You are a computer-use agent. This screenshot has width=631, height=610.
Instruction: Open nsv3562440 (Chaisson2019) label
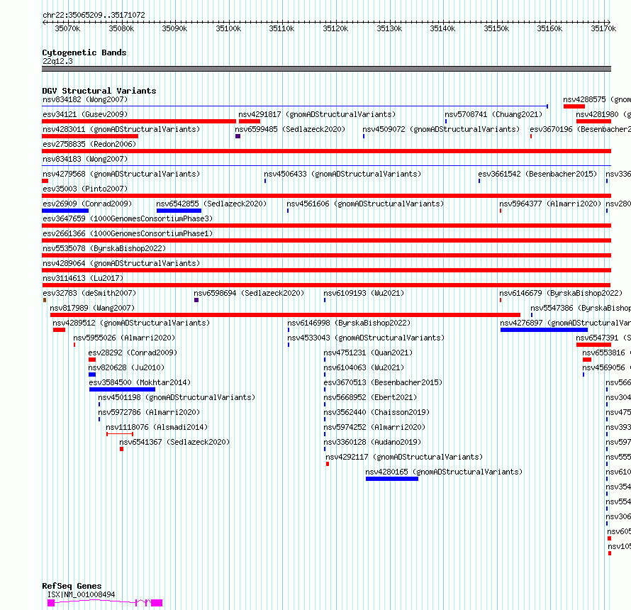tap(376, 412)
